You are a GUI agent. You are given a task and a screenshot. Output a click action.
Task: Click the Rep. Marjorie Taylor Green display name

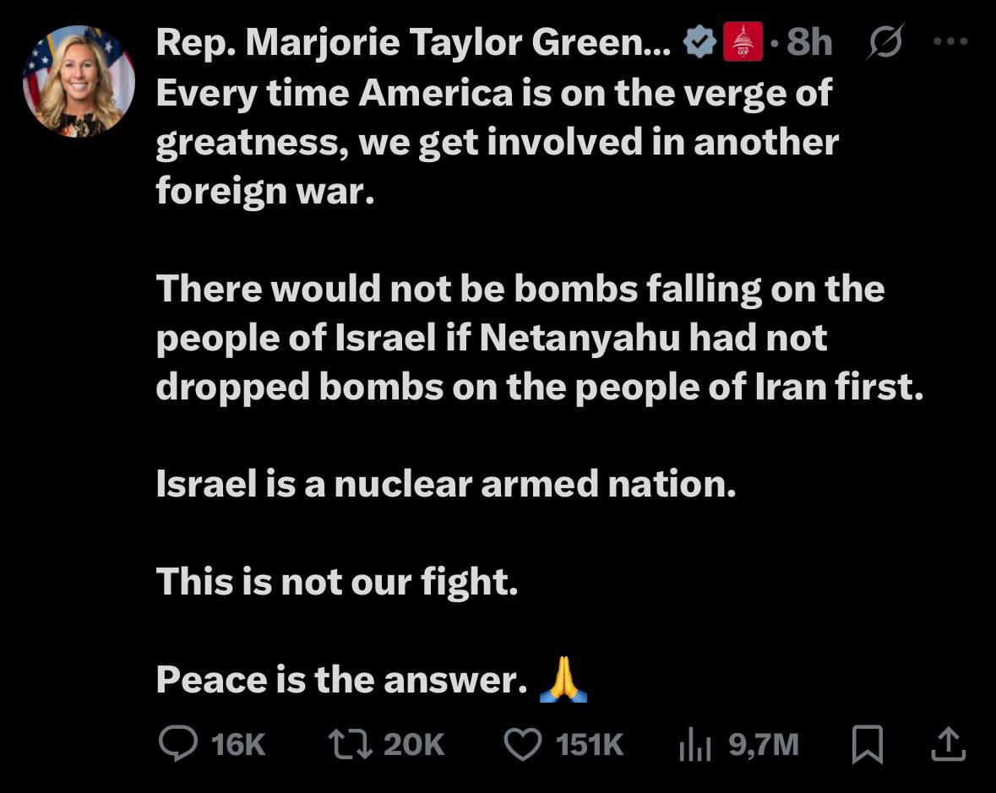(x=412, y=42)
